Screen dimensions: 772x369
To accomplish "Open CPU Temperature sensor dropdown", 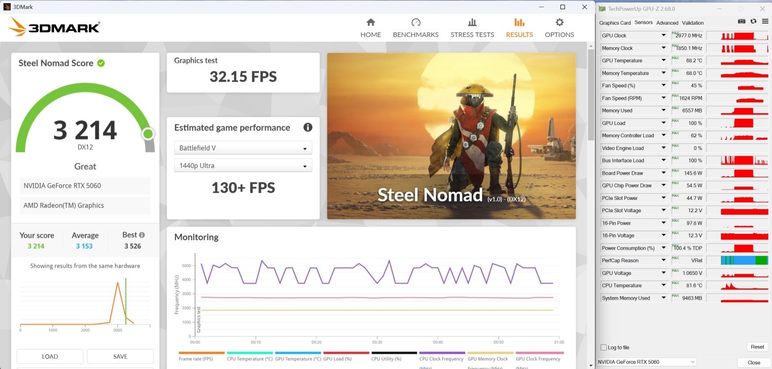I will [x=664, y=286].
